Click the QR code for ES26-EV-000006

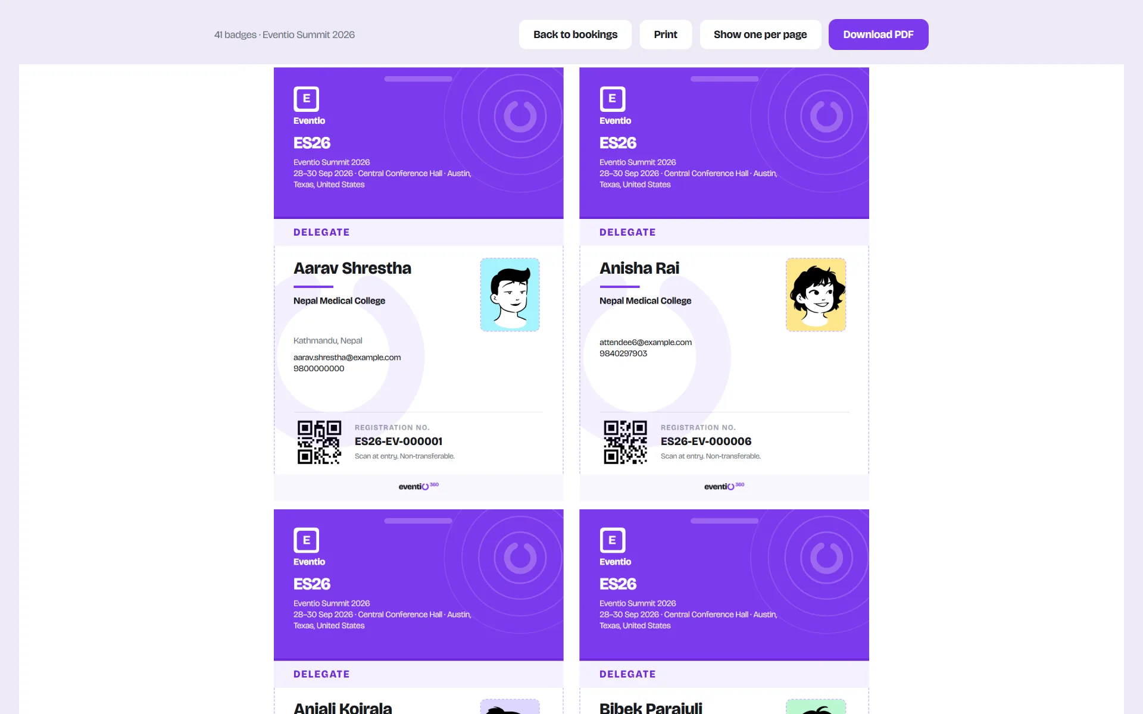pyautogui.click(x=625, y=442)
